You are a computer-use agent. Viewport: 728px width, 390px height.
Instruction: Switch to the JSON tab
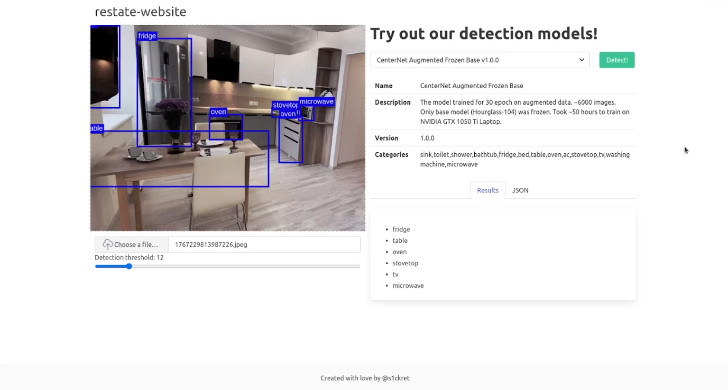520,190
